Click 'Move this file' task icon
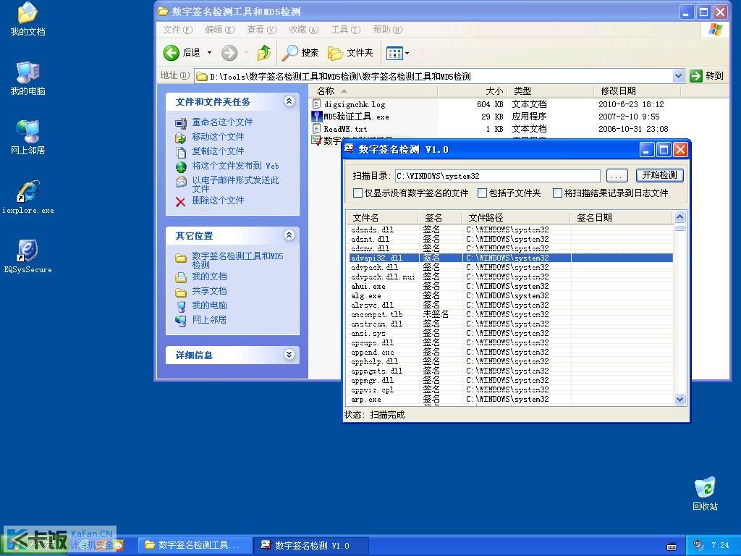The height and width of the screenshot is (556, 741). click(x=180, y=137)
